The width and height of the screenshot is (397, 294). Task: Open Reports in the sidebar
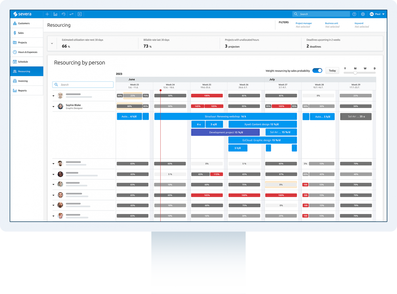pos(27,91)
